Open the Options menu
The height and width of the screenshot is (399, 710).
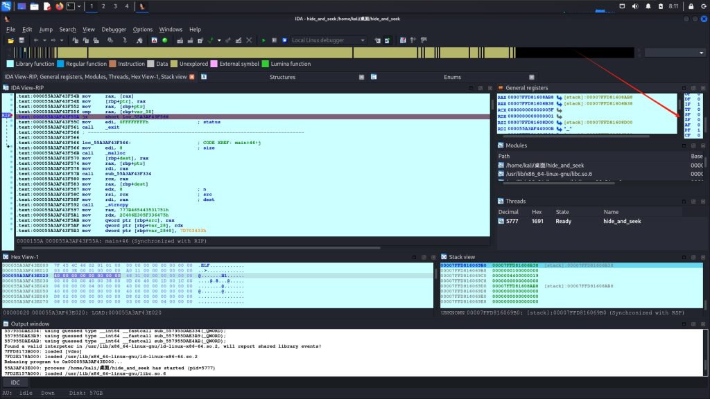tap(143, 29)
